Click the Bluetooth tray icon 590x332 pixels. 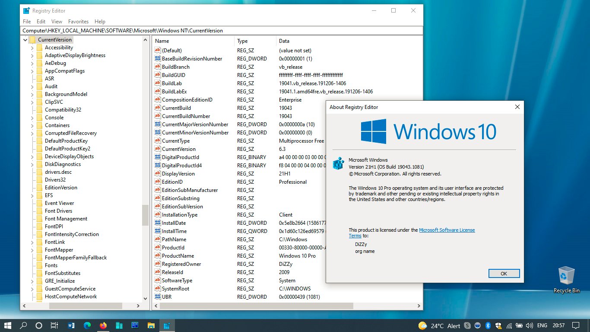click(488, 326)
